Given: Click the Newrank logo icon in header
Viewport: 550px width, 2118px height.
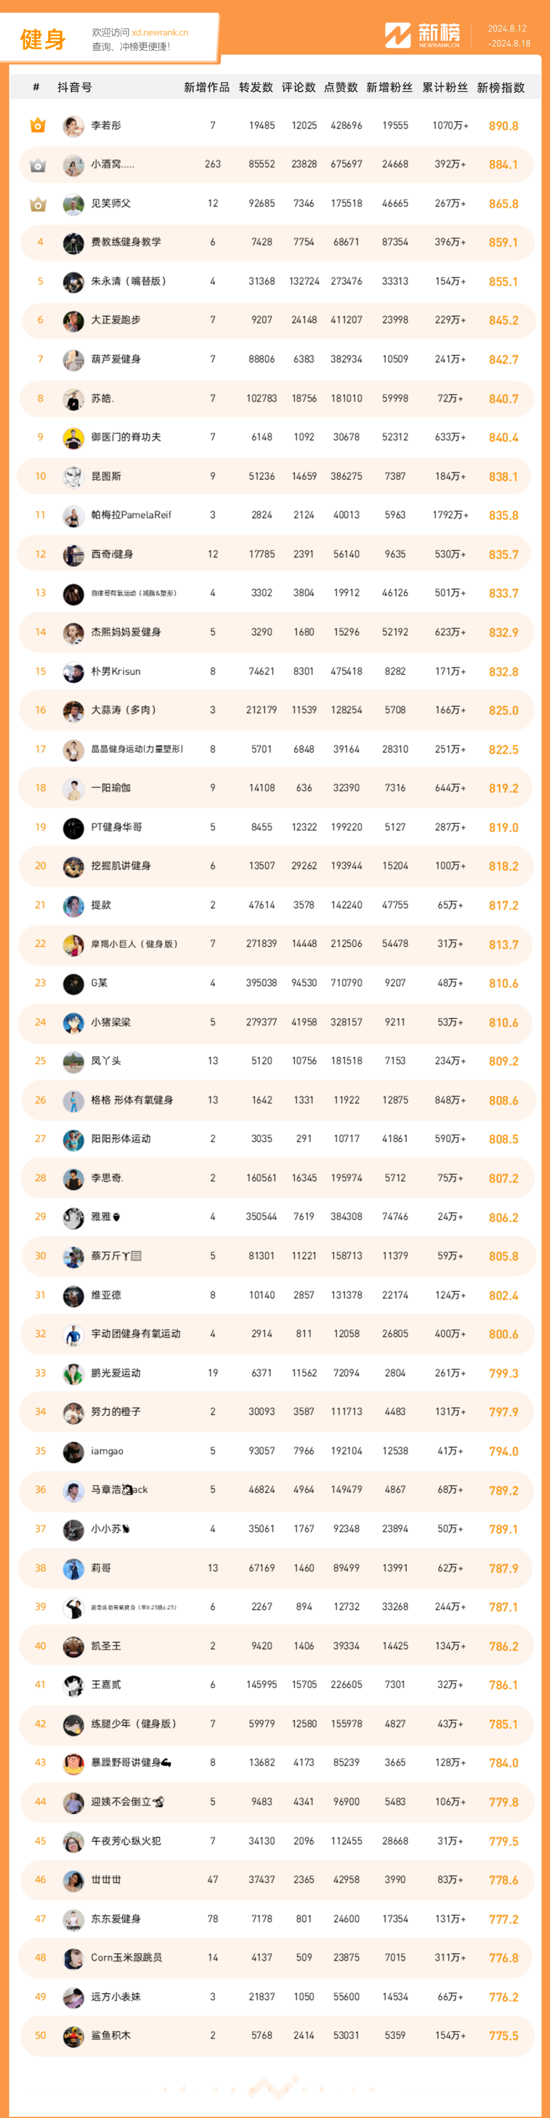Looking at the screenshot, I should point(398,35).
